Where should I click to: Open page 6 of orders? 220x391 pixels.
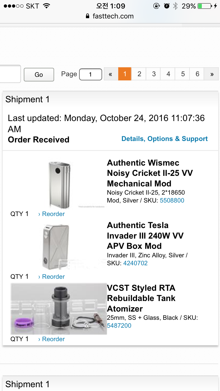[x=197, y=74]
